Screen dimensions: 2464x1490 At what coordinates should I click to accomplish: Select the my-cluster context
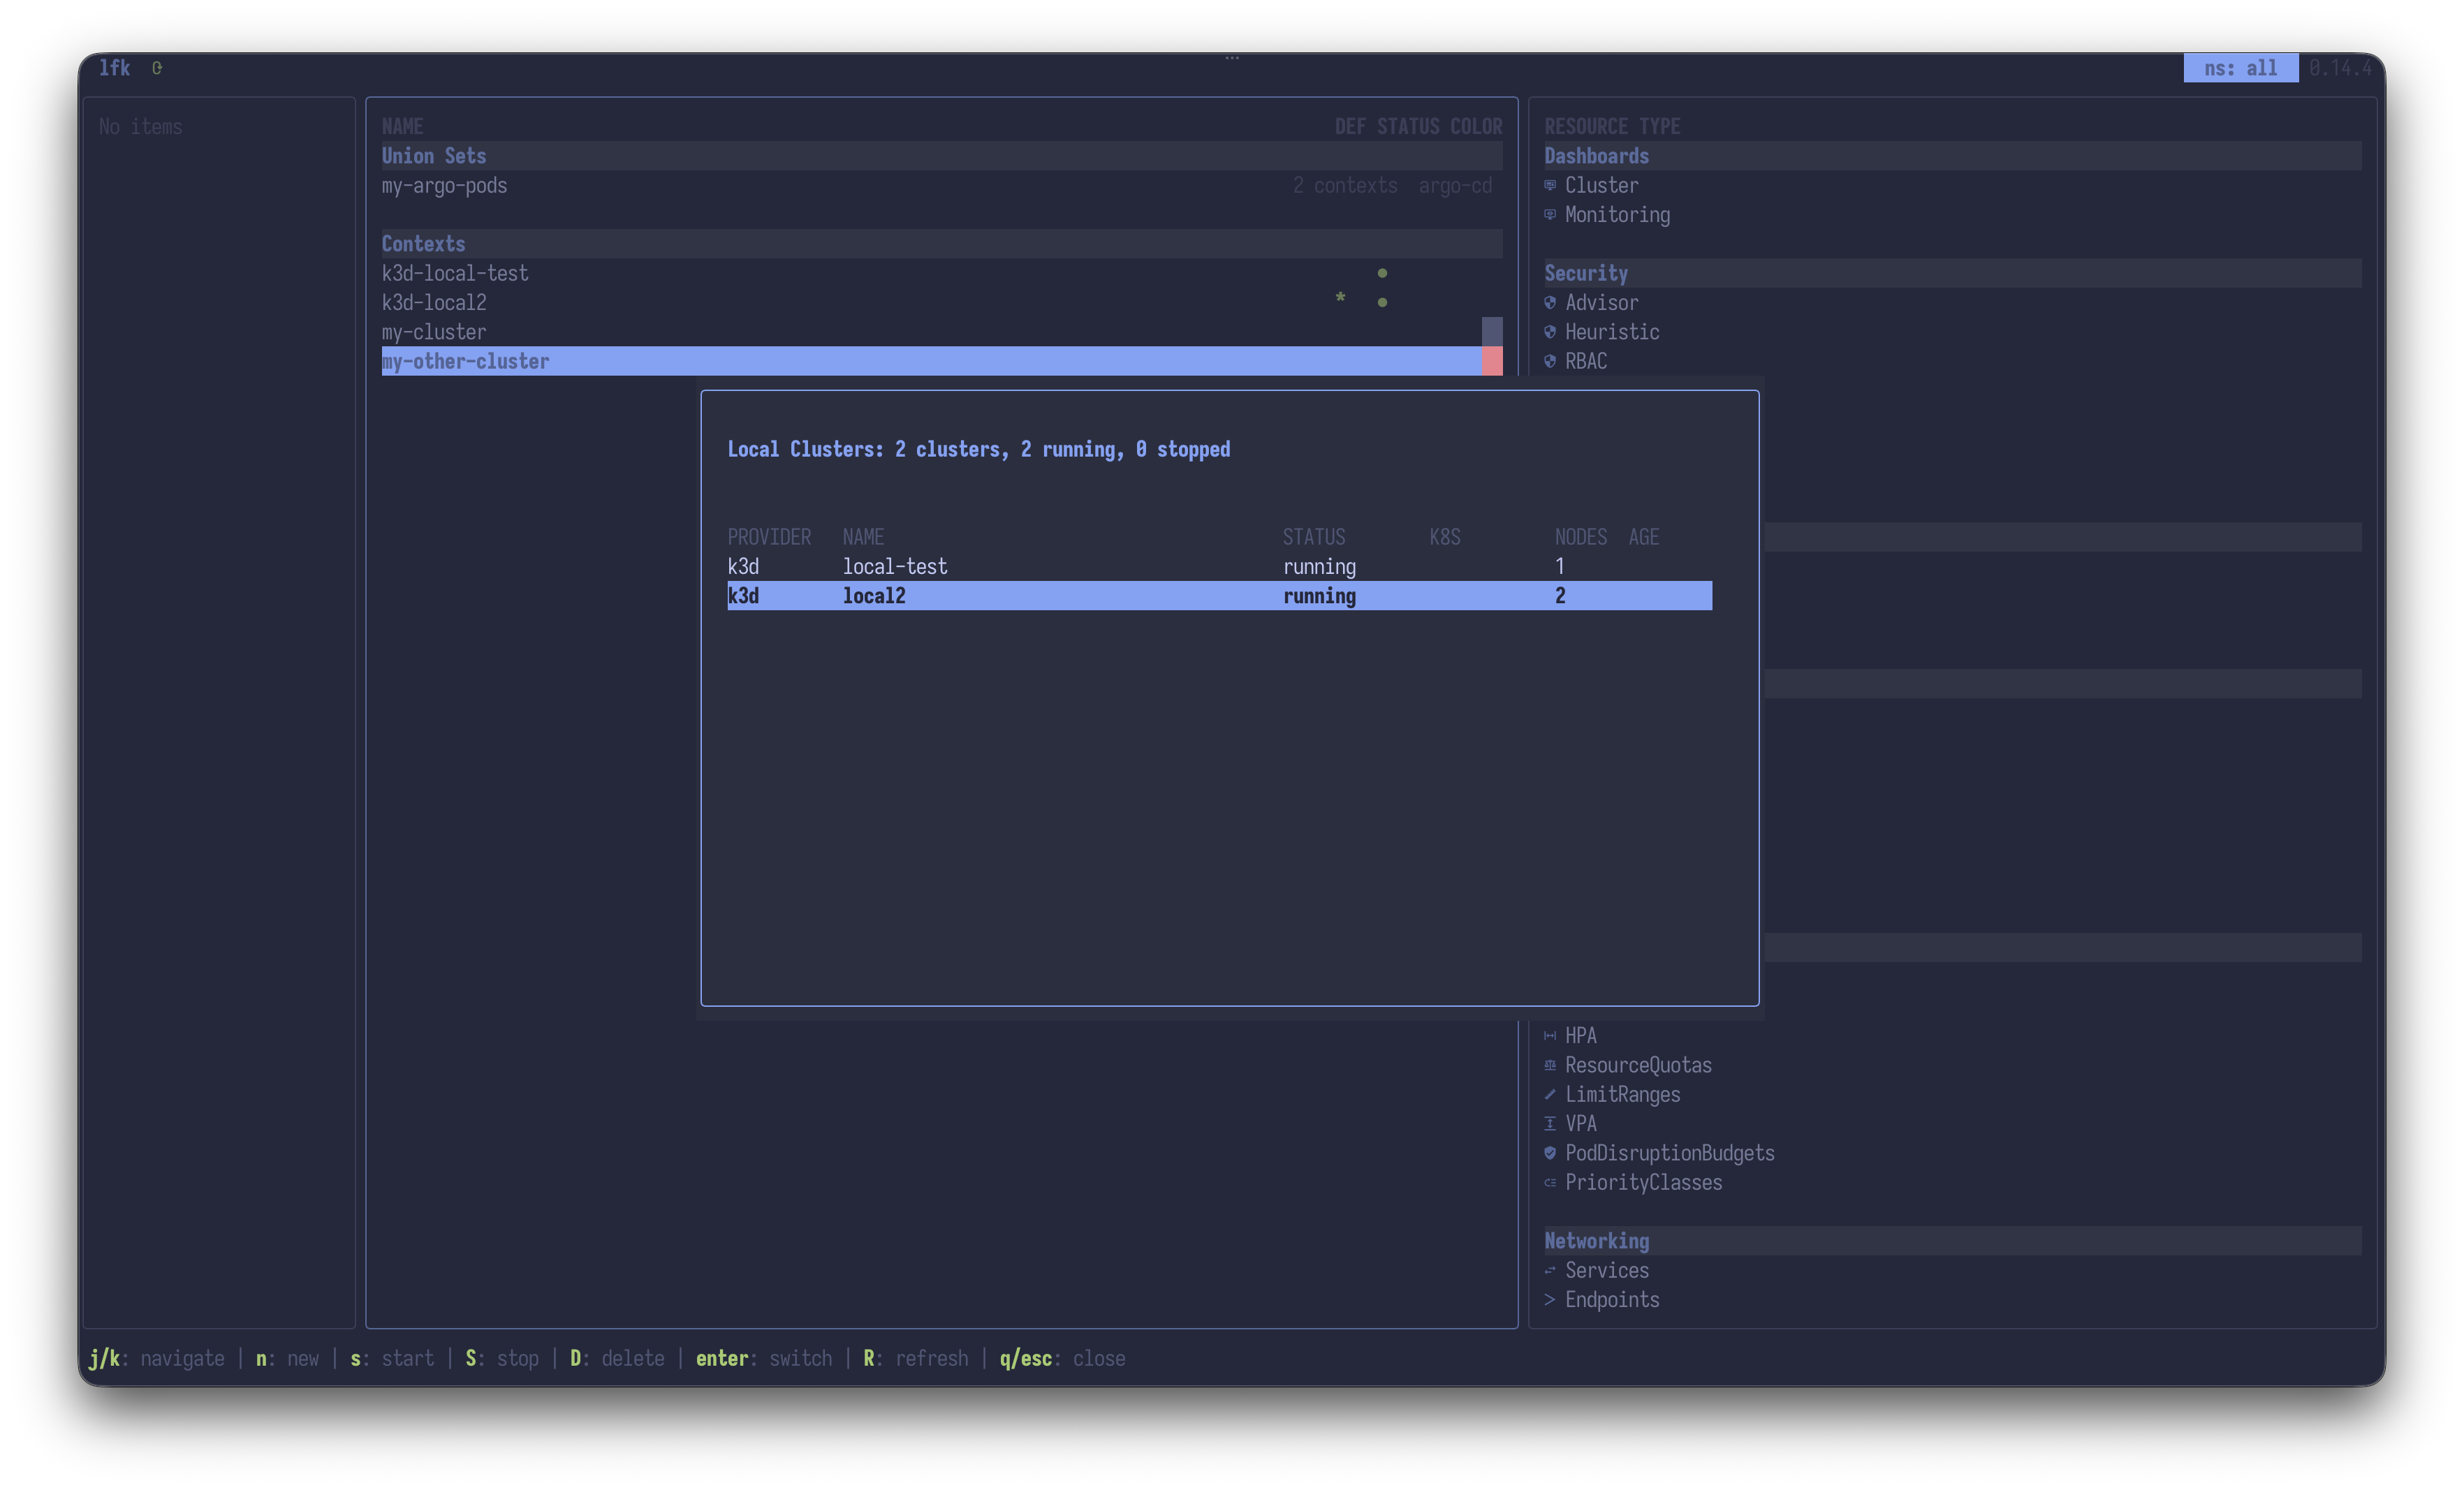[941, 331]
